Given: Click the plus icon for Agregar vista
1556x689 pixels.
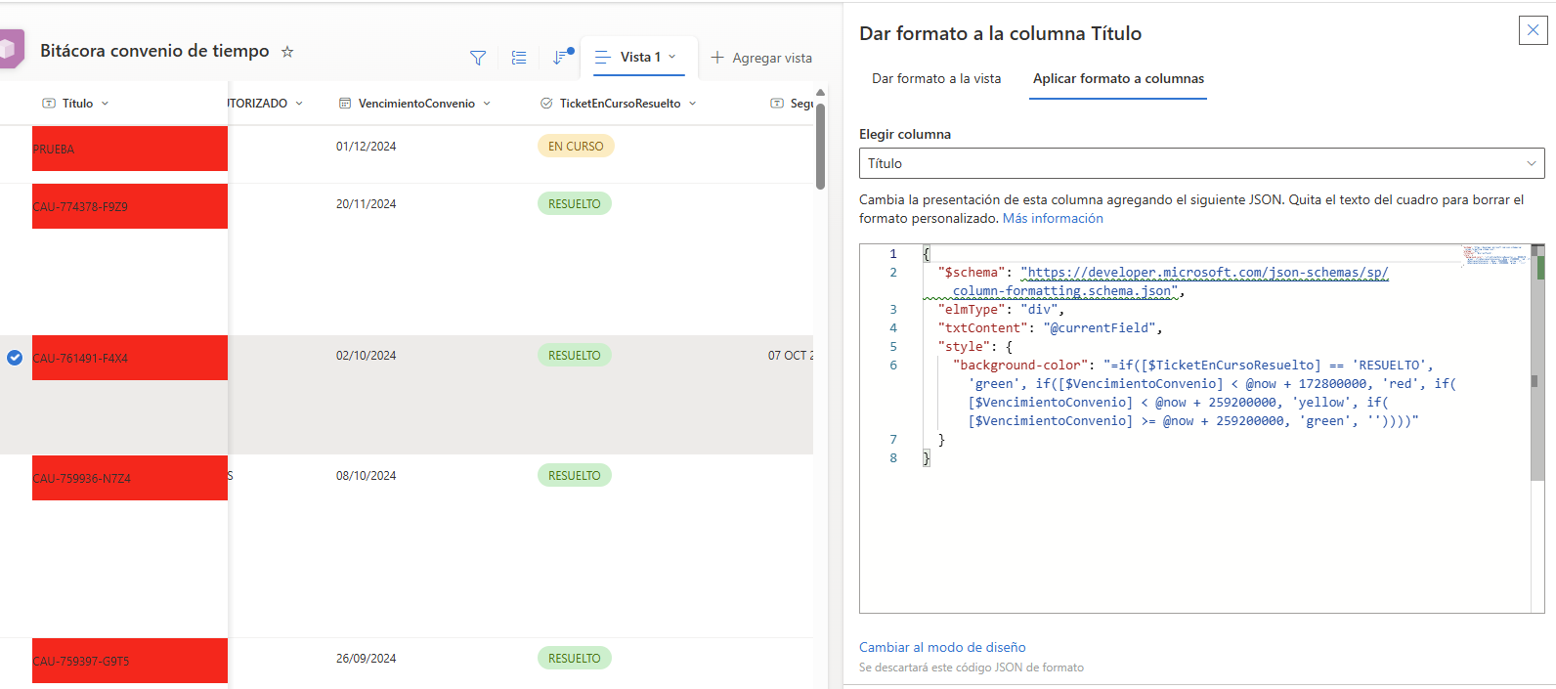Looking at the screenshot, I should pos(717,58).
